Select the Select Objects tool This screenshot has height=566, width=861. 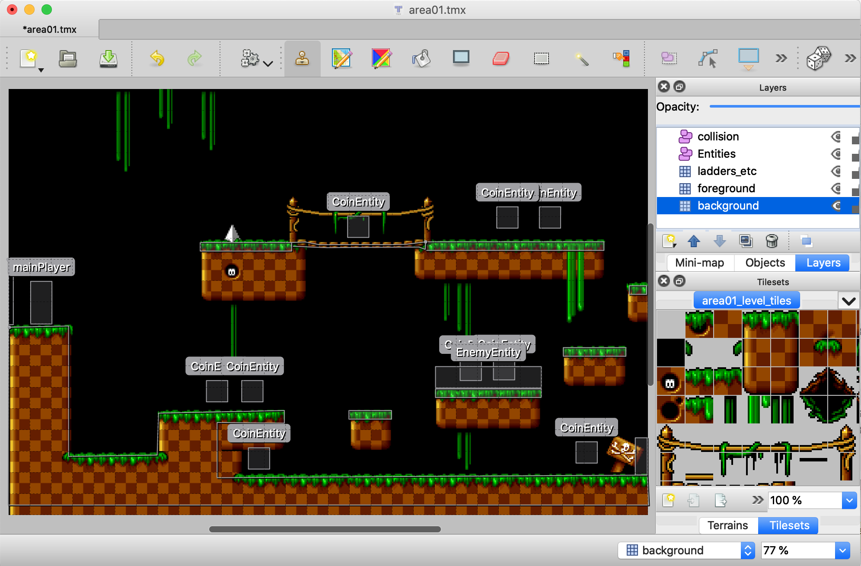(x=669, y=58)
